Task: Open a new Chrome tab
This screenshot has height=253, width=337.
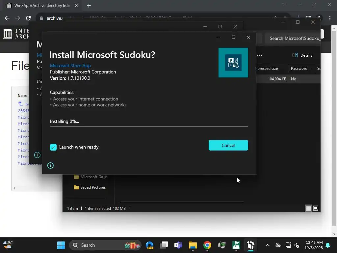Action: (89, 6)
